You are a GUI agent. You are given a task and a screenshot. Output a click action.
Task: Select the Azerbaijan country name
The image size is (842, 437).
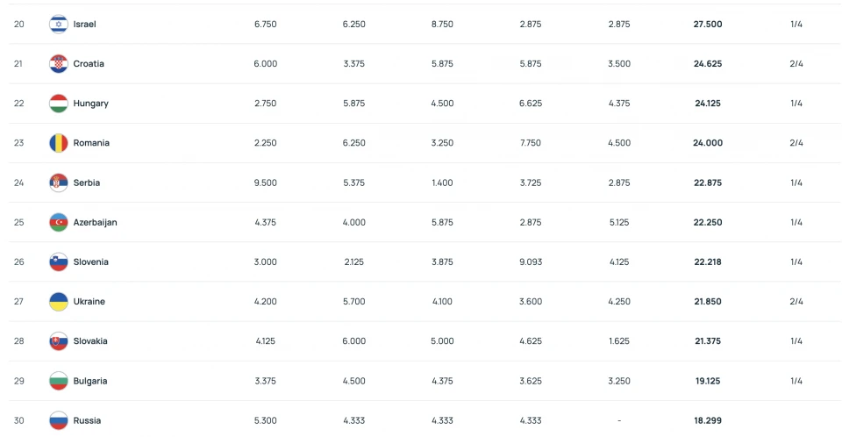click(x=95, y=222)
